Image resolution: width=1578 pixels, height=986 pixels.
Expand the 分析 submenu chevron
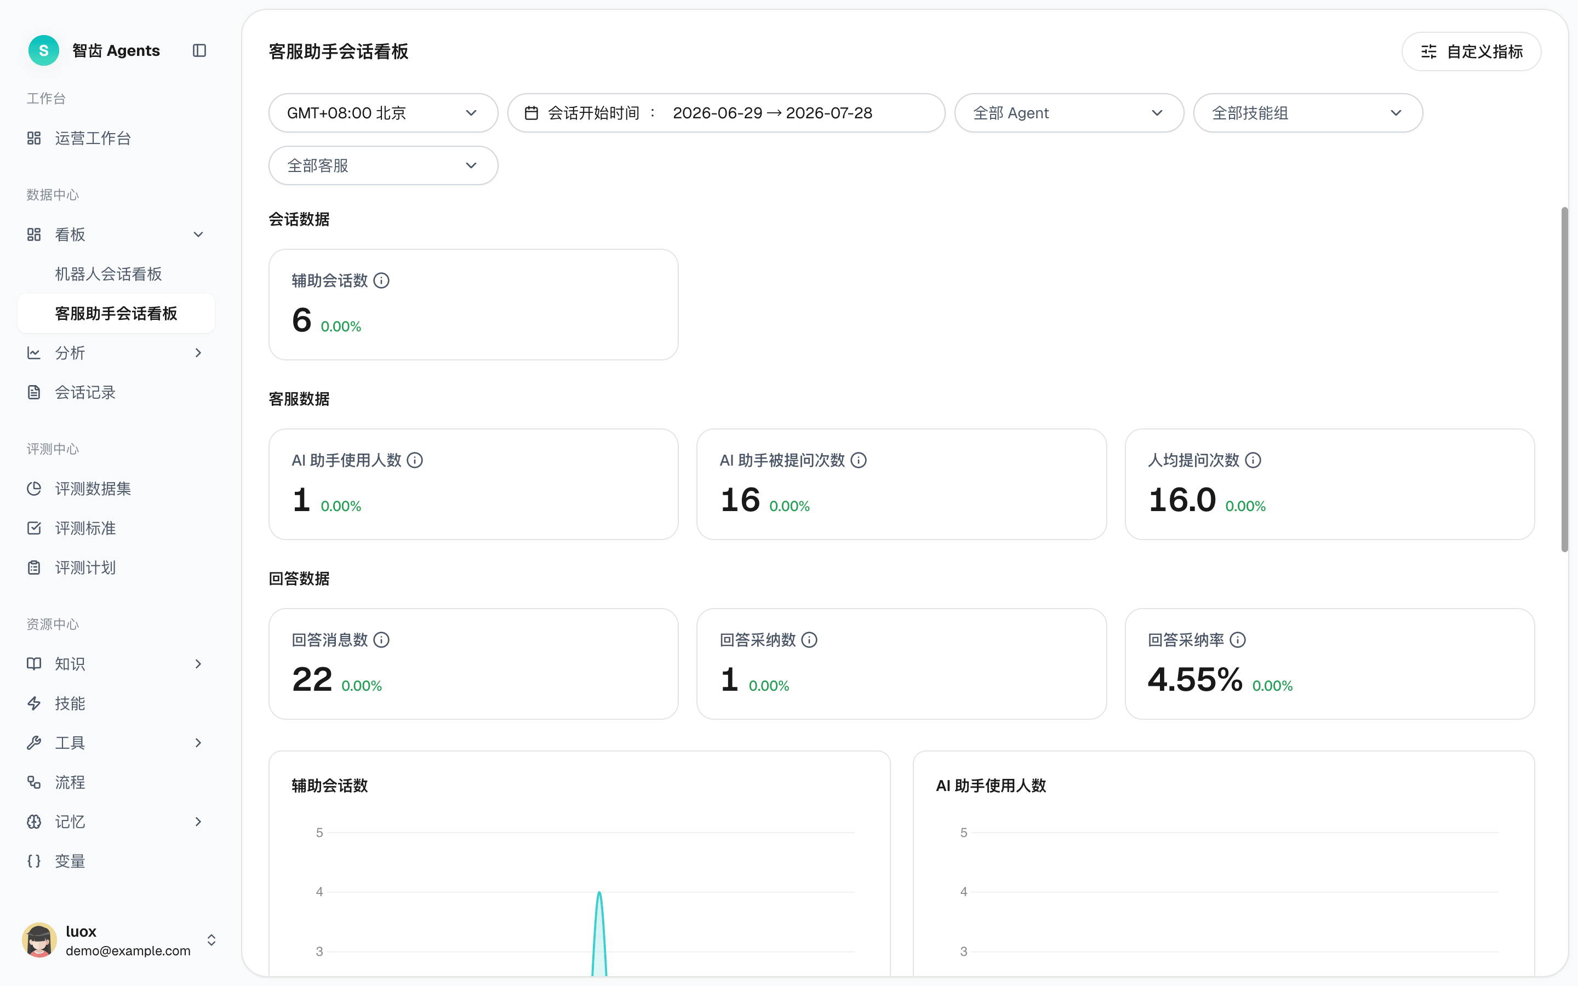(199, 353)
